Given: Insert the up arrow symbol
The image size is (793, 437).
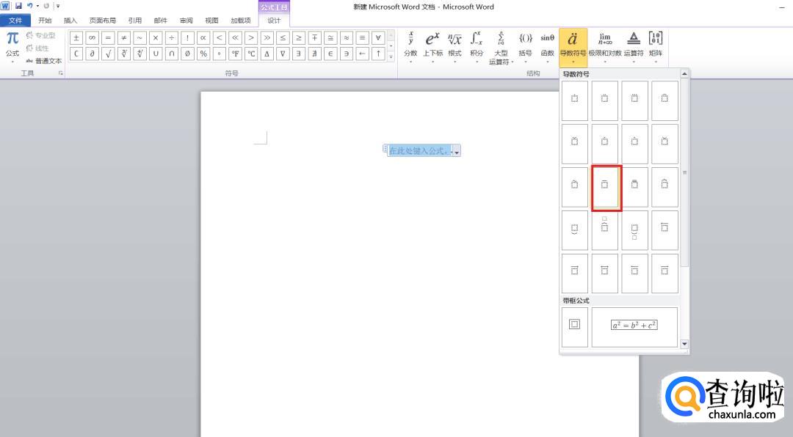Looking at the screenshot, I should tap(378, 54).
